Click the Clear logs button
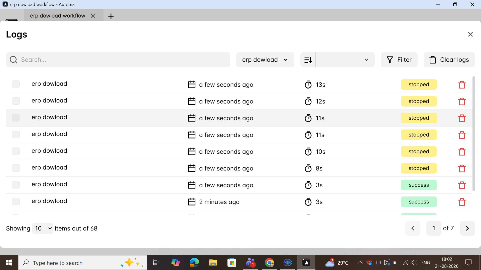Viewport: 481px width, 270px height. click(449, 60)
